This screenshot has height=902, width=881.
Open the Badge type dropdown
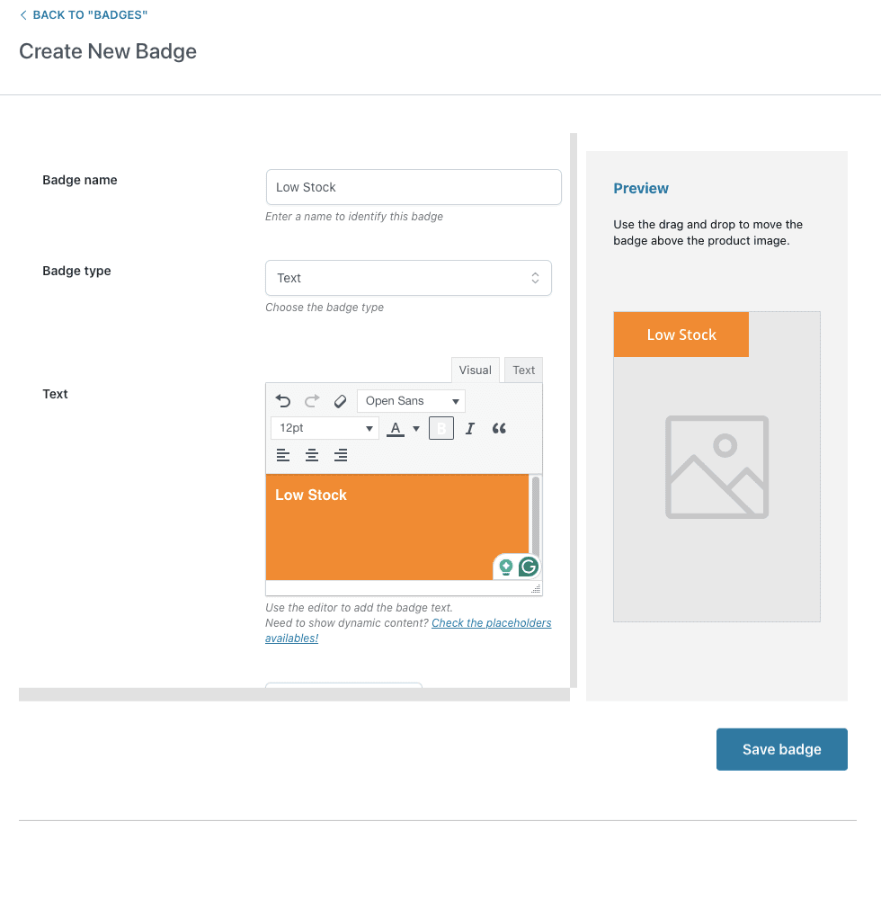[x=408, y=278]
